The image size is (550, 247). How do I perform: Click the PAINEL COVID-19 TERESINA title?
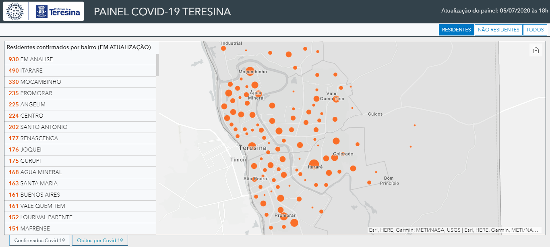click(162, 12)
